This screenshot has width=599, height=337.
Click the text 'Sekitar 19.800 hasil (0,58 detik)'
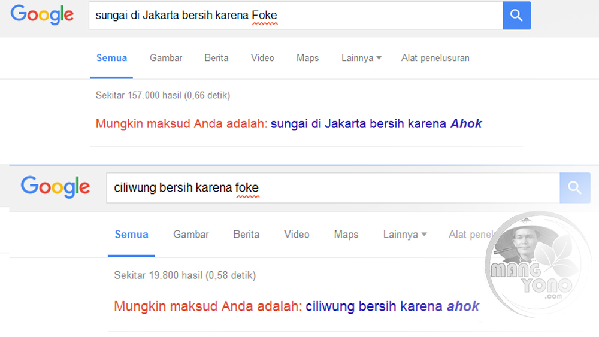(185, 275)
